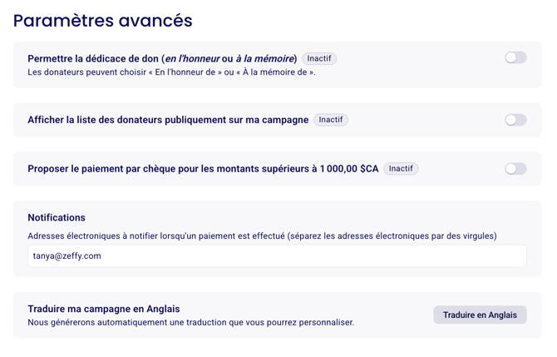The image size is (557, 357).
Task: Click the 'Traduire ma campagne en Anglais' title
Action: click(x=104, y=309)
